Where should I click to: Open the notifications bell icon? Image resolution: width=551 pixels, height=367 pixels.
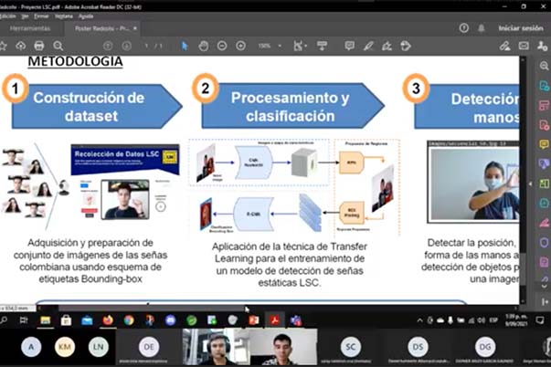point(482,28)
